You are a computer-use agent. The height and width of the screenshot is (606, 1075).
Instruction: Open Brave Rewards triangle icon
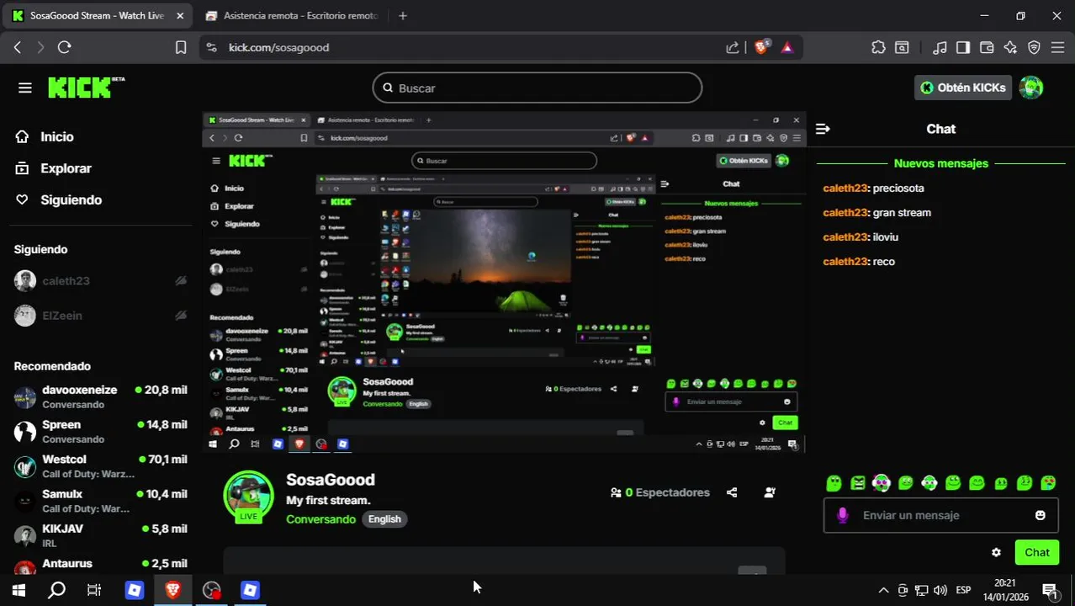tap(787, 47)
